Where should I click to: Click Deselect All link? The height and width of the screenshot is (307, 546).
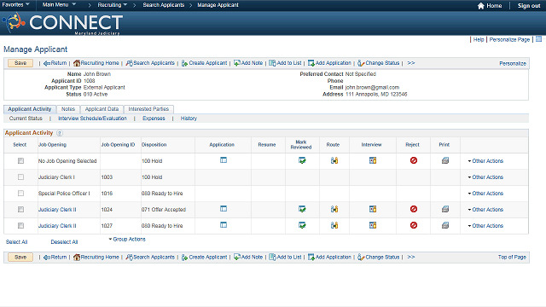pyautogui.click(x=64, y=242)
